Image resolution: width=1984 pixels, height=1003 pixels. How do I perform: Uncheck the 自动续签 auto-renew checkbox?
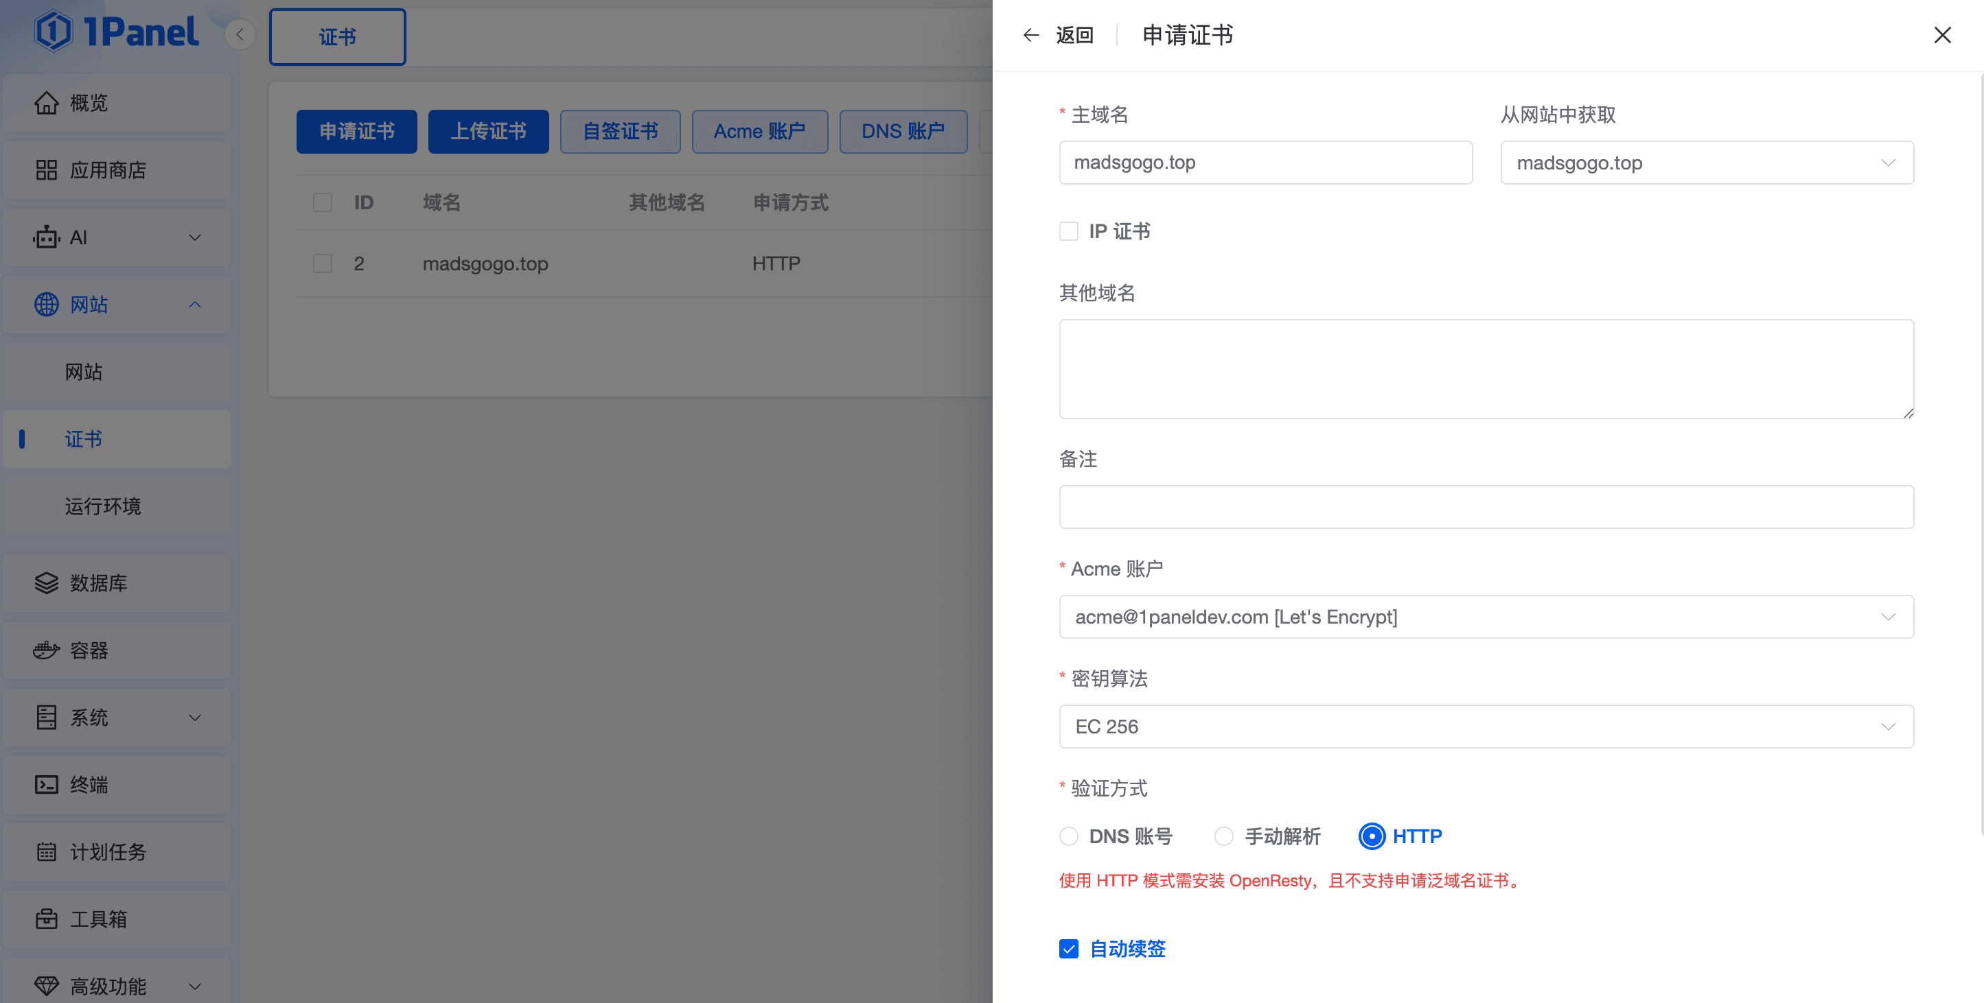[1068, 948]
